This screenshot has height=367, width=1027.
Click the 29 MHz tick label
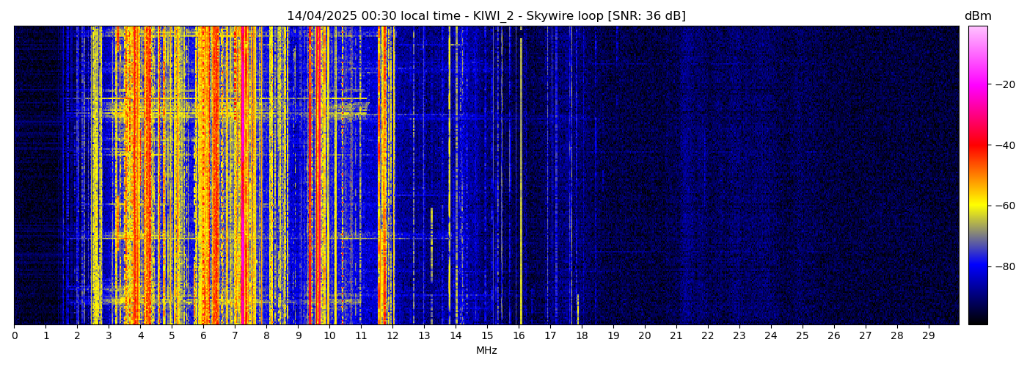(x=929, y=335)
